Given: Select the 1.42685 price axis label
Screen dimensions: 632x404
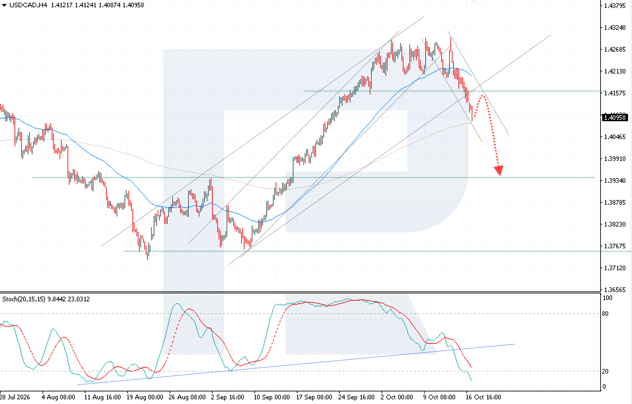Looking at the screenshot, I should pos(615,49).
